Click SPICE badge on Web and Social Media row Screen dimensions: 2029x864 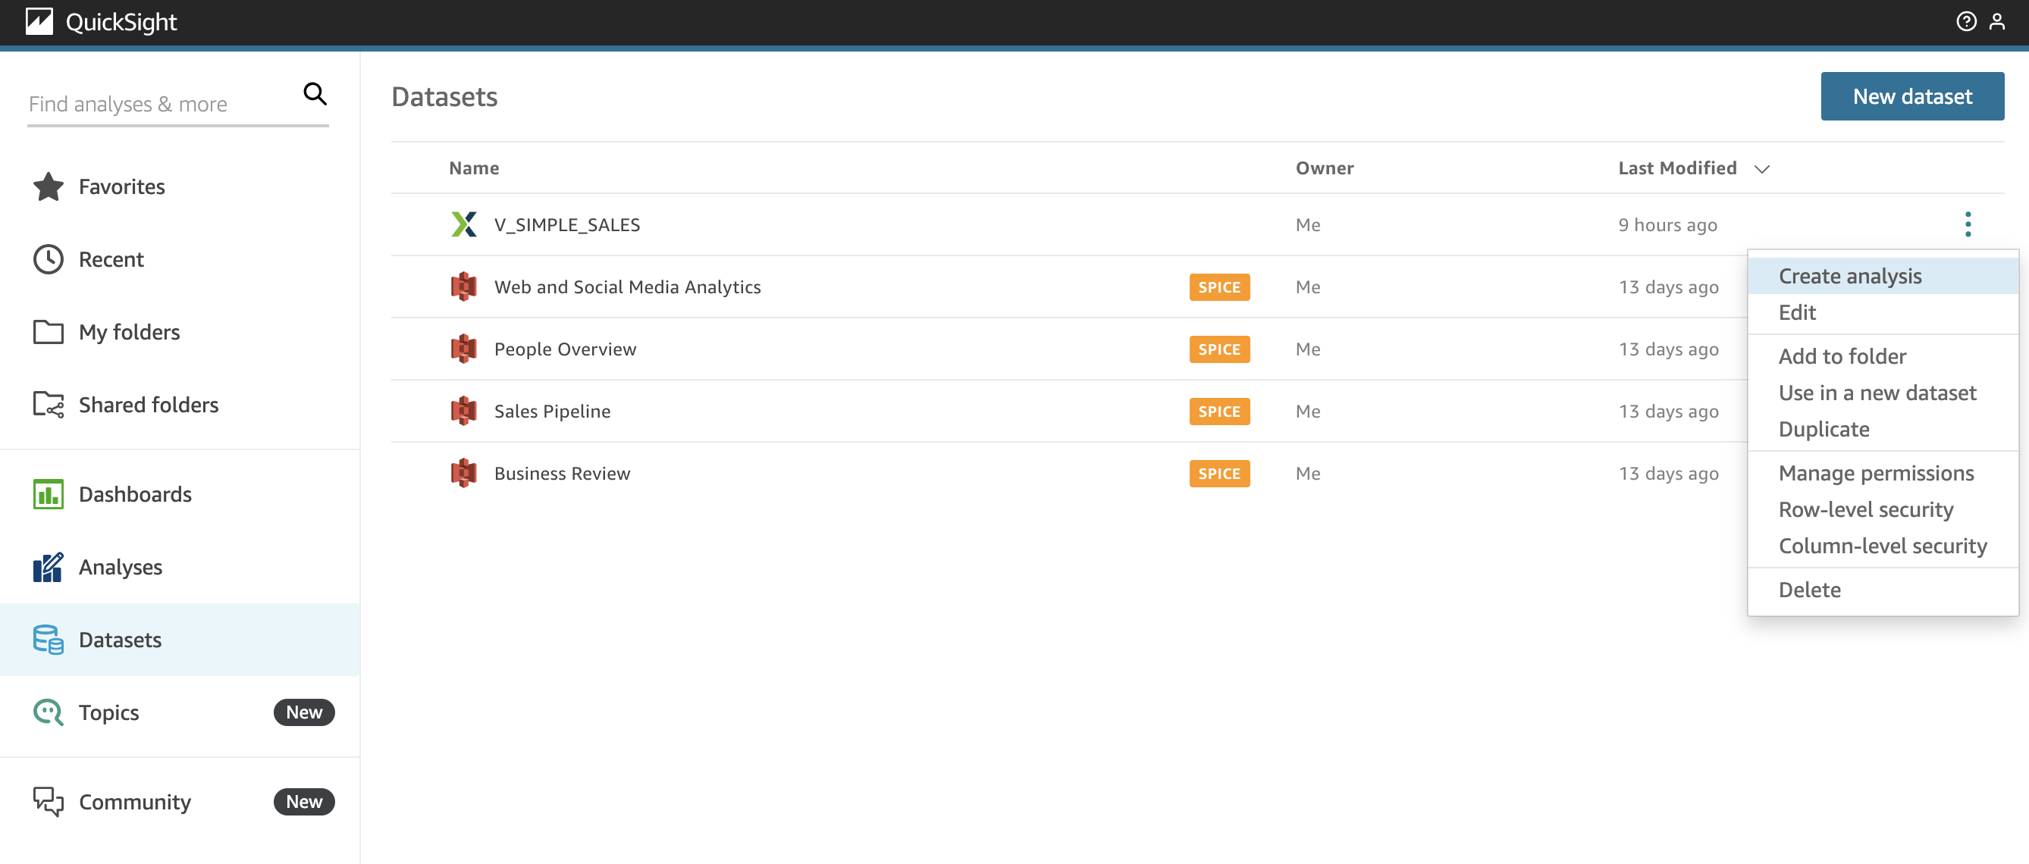pyautogui.click(x=1218, y=286)
